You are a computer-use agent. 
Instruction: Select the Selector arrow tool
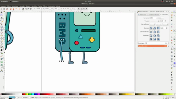1,12
